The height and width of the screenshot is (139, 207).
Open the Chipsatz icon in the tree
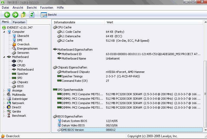14,82
